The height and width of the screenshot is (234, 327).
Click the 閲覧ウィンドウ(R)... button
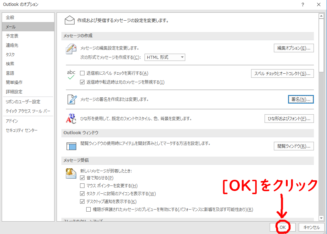[x=294, y=146]
